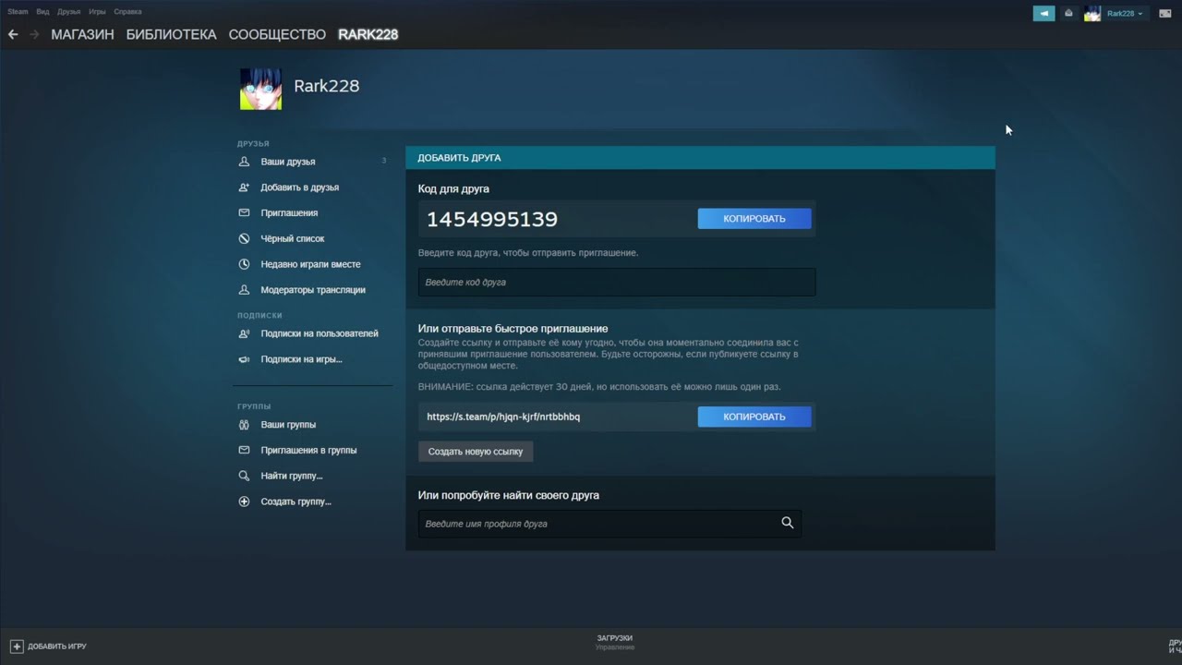The image size is (1182, 665).
Task: Click the Ваши друзья person icon
Action: coord(244,162)
